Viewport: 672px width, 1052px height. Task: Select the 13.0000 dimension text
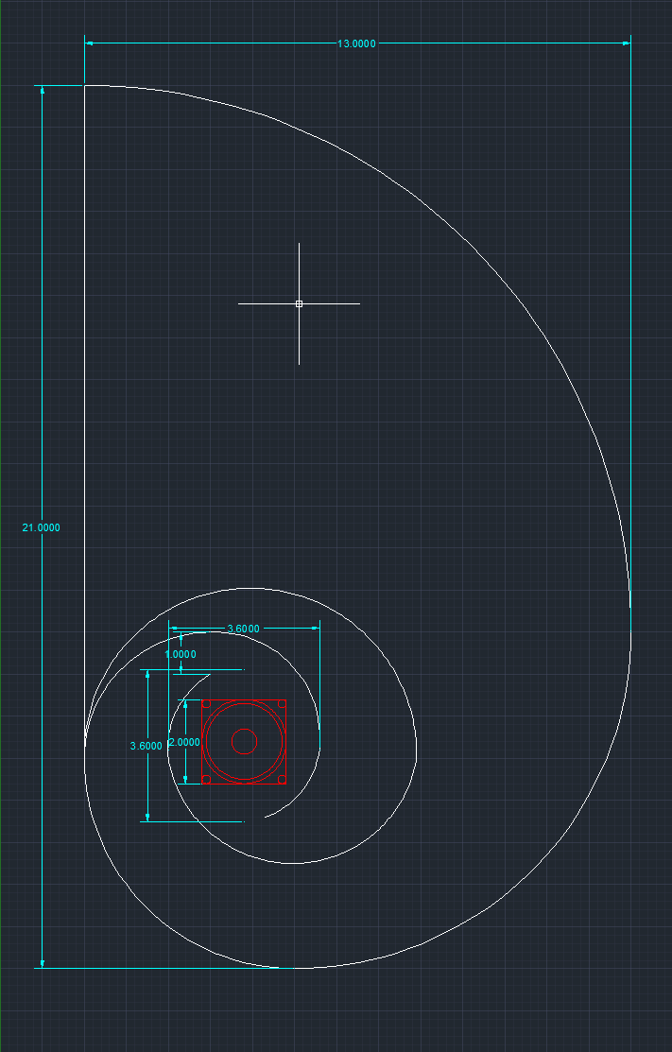click(x=356, y=43)
